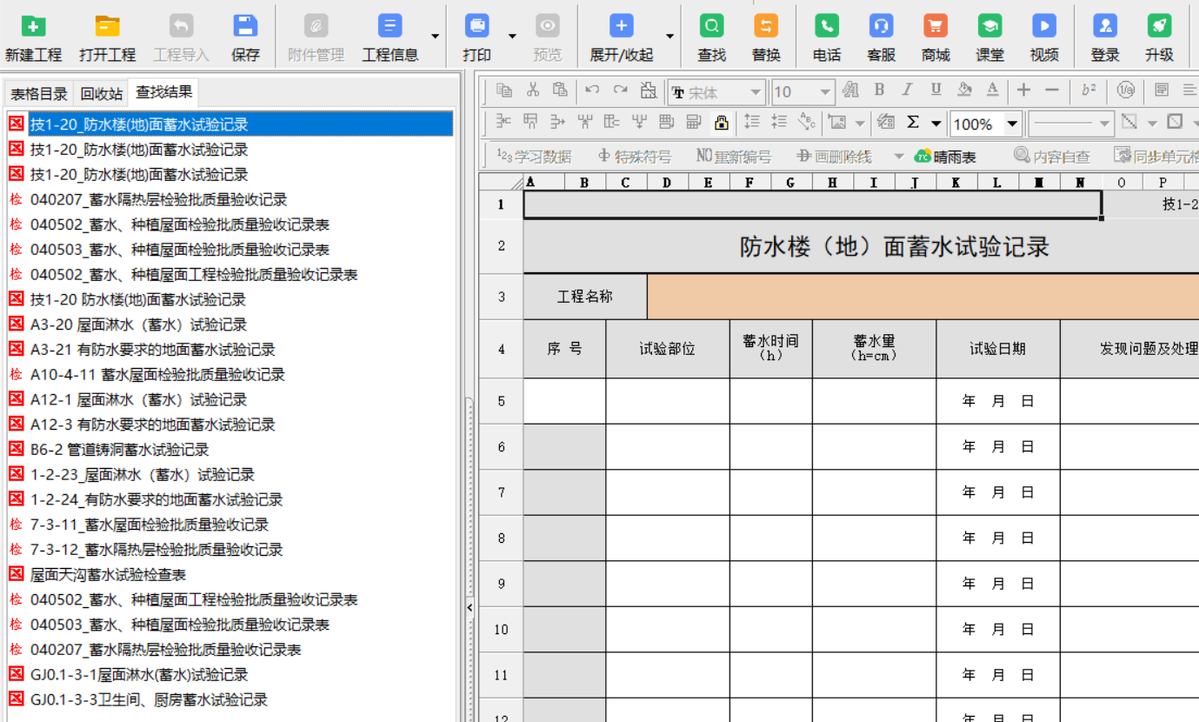The height and width of the screenshot is (722, 1199).
Task: Toggle underline formatting
Action: point(936,90)
